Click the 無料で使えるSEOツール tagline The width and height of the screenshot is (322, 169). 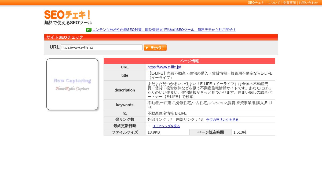pyautogui.click(x=68, y=23)
